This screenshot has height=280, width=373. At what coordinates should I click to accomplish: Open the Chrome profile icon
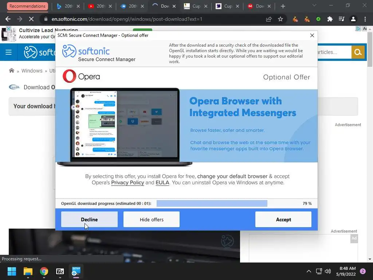tap(353, 19)
